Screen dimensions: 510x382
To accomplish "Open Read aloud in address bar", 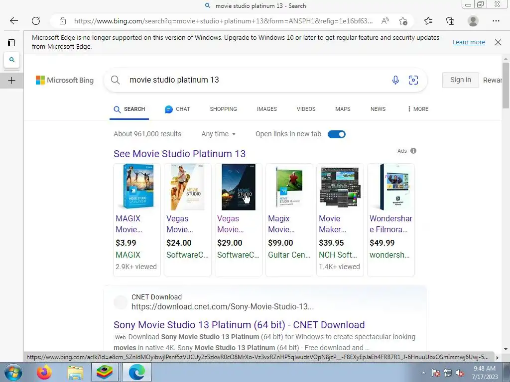I will (385, 21).
